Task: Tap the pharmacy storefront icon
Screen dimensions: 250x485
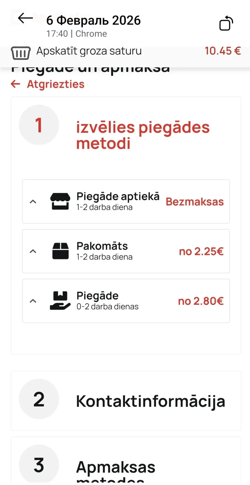Action: (x=60, y=201)
